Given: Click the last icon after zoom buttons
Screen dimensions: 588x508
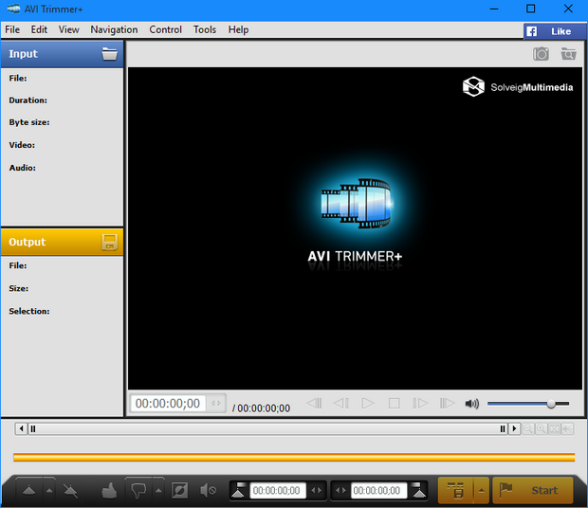Looking at the screenshot, I should tap(567, 428).
